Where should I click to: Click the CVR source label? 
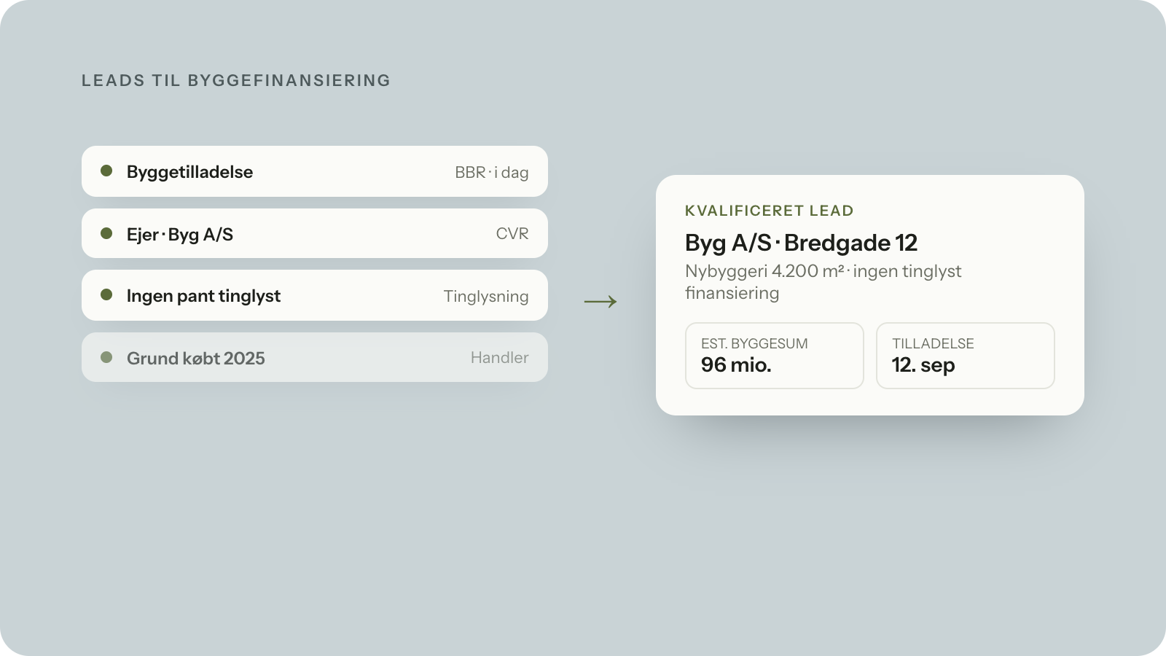(512, 233)
